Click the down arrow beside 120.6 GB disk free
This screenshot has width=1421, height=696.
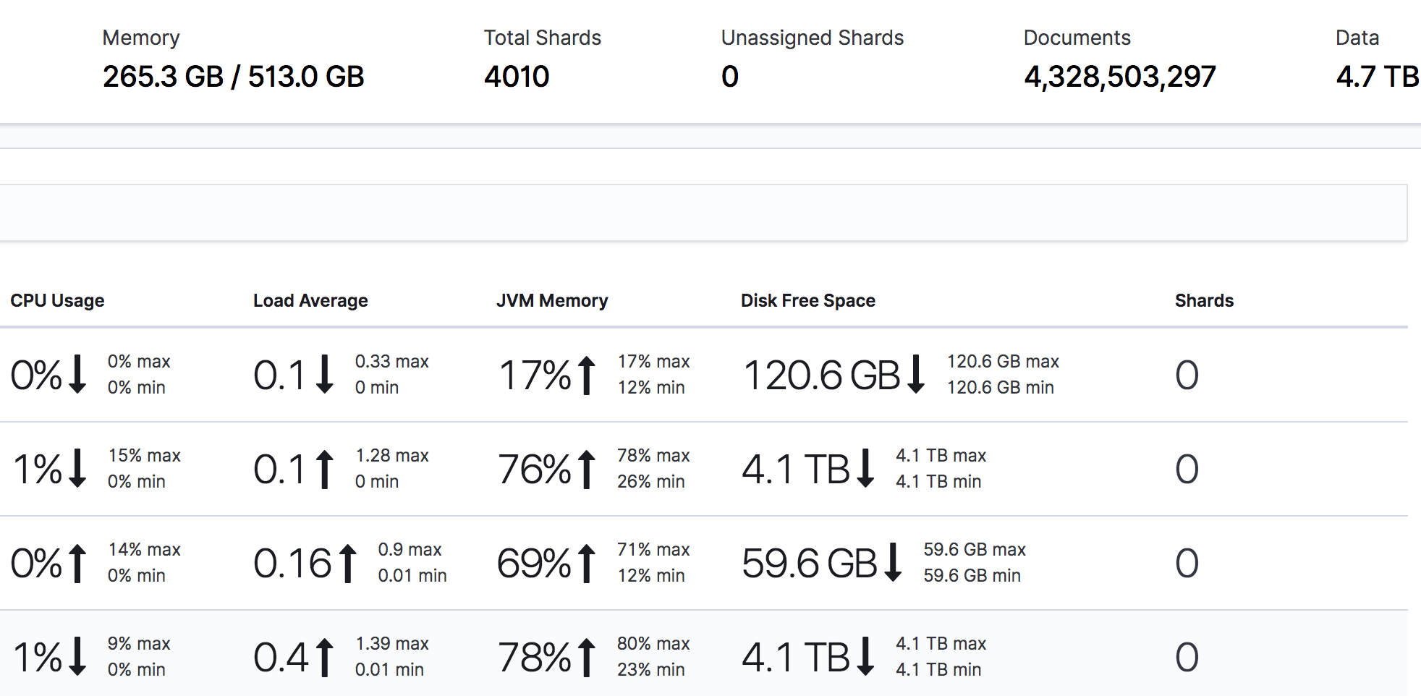[x=916, y=374]
